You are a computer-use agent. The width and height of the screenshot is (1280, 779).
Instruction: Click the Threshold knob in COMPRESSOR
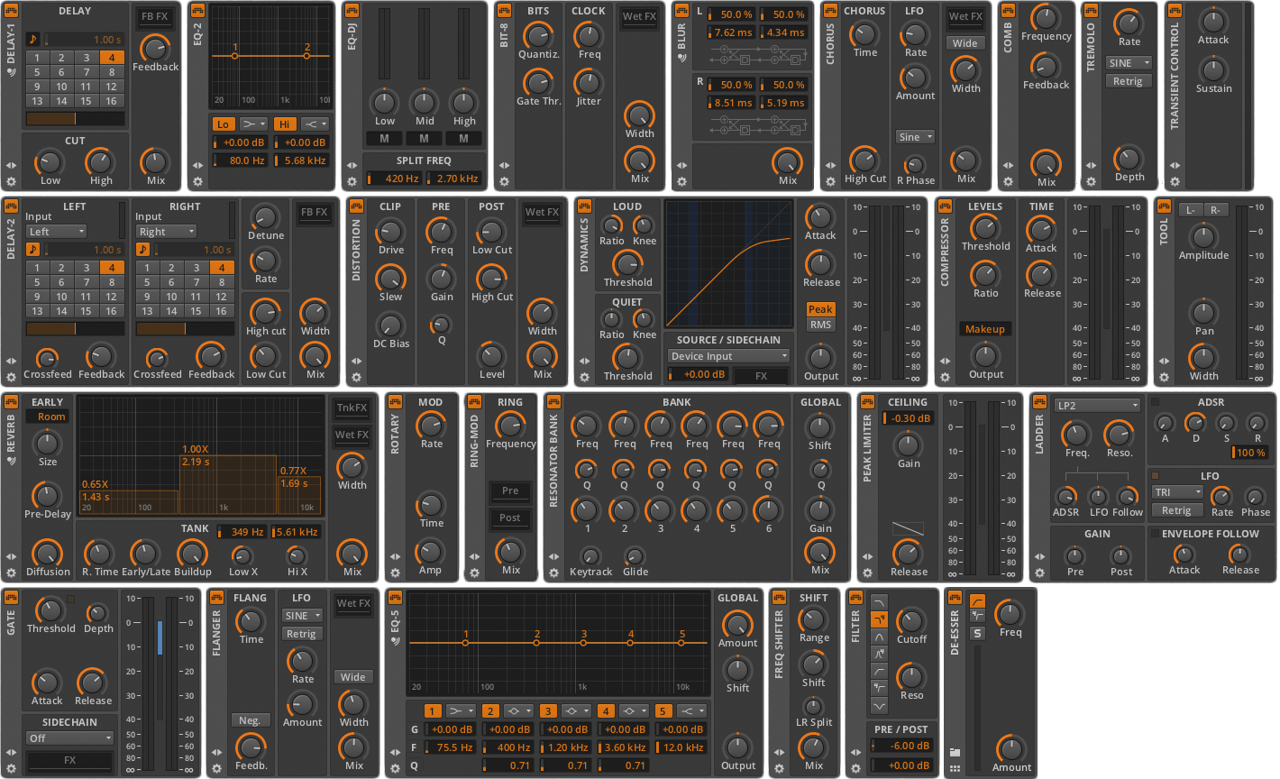984,227
